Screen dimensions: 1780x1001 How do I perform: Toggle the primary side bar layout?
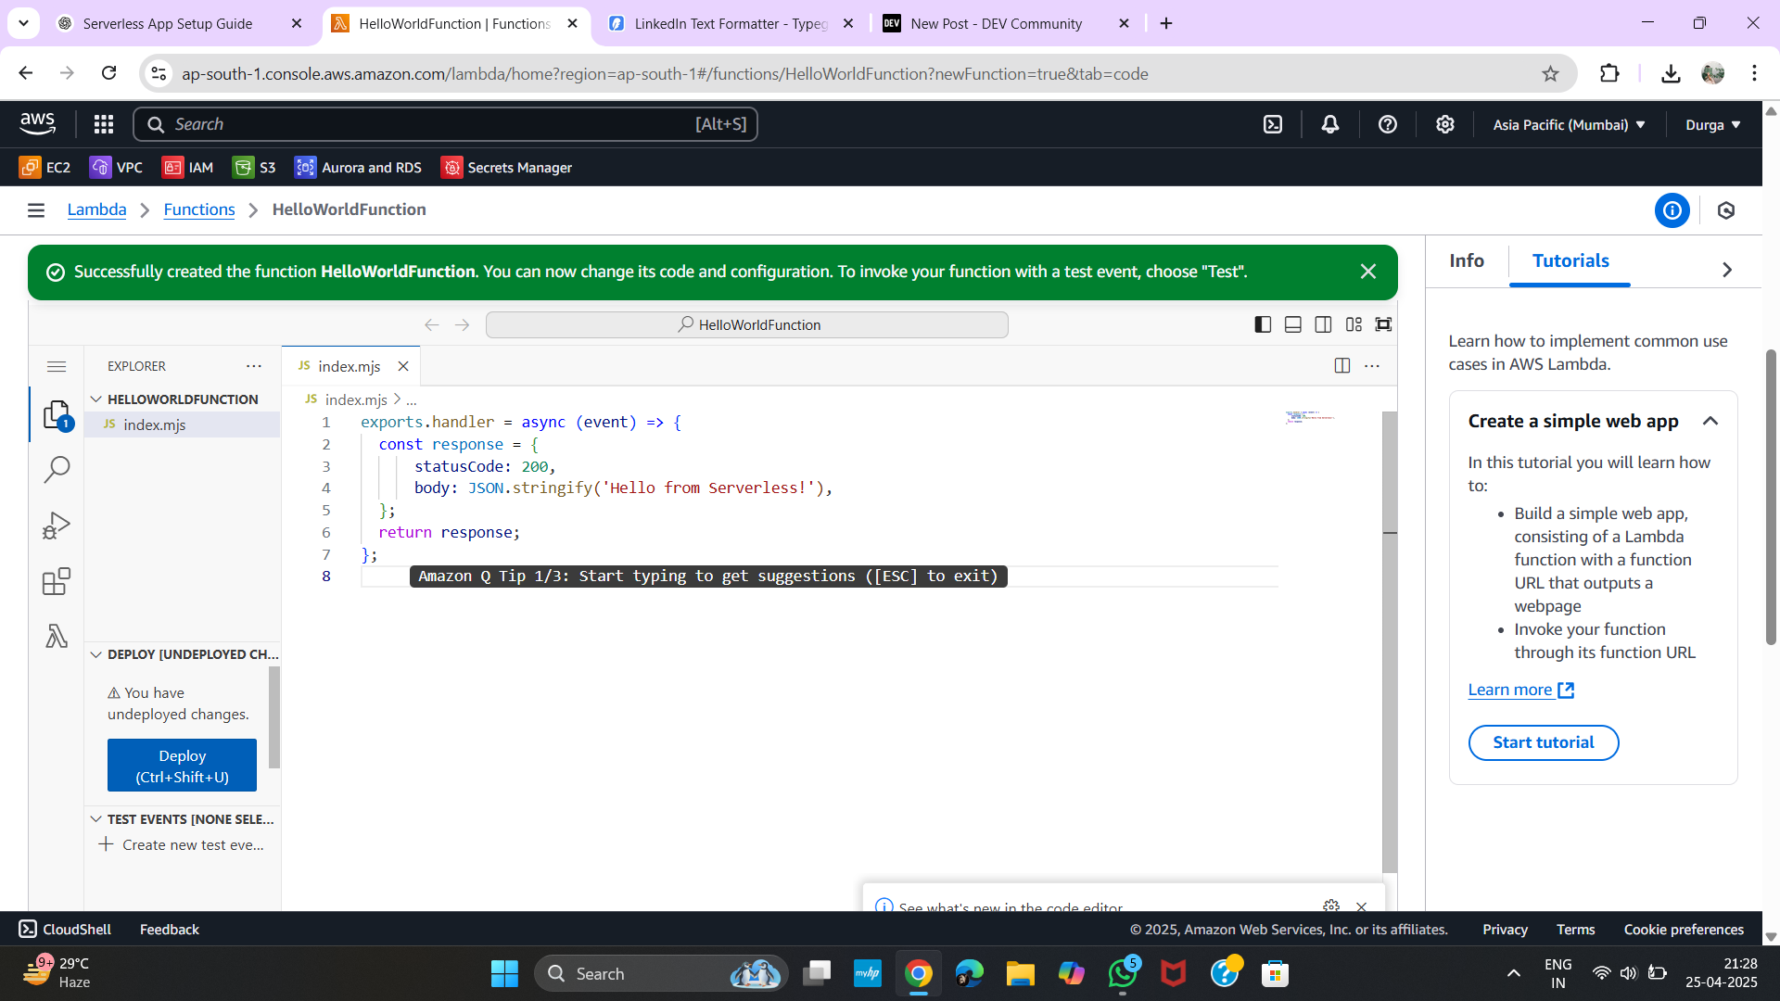pos(1263,324)
